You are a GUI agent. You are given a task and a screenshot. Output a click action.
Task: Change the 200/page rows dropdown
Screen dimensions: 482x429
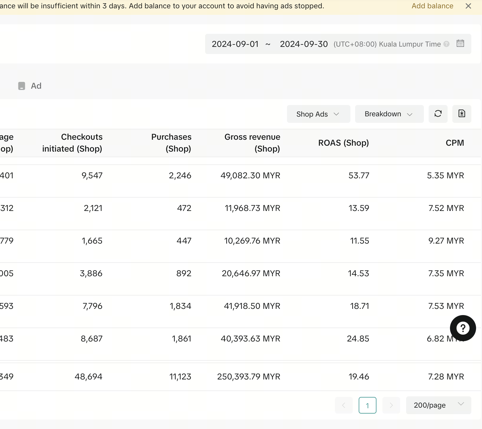coord(438,405)
